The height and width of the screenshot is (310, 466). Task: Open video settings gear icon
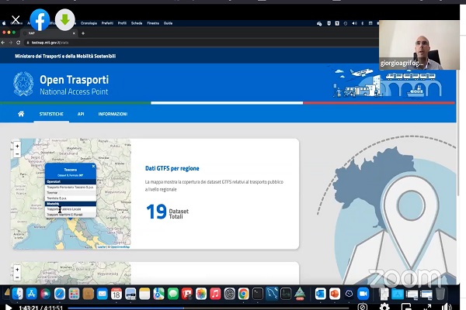coord(384,307)
